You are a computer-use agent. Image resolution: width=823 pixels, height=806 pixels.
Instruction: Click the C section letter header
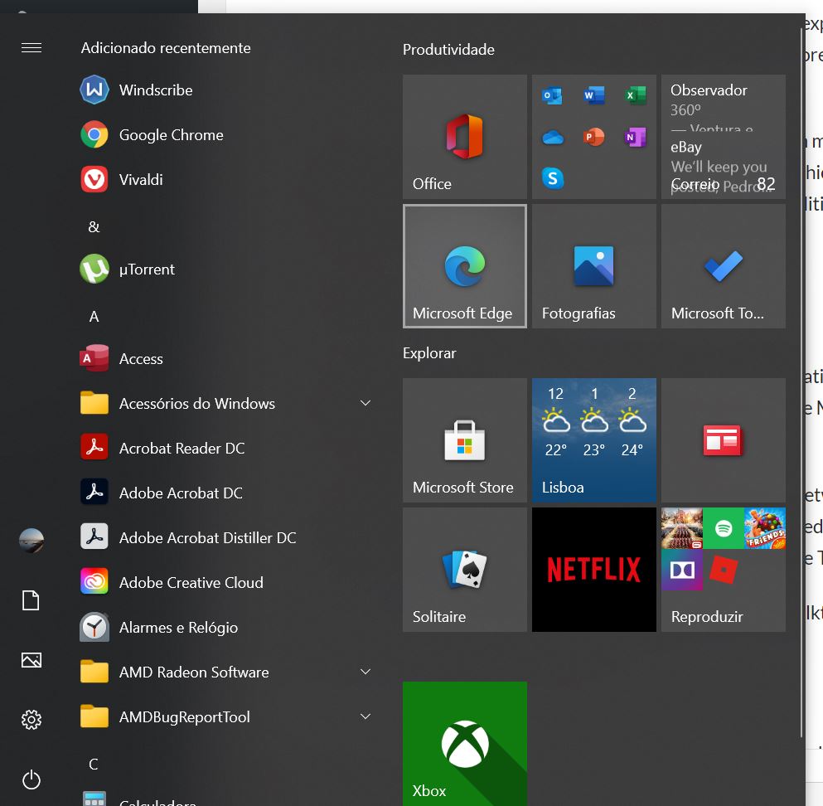click(94, 764)
